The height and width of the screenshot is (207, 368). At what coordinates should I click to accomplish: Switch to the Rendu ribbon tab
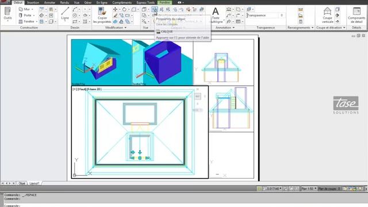pos(64,2)
